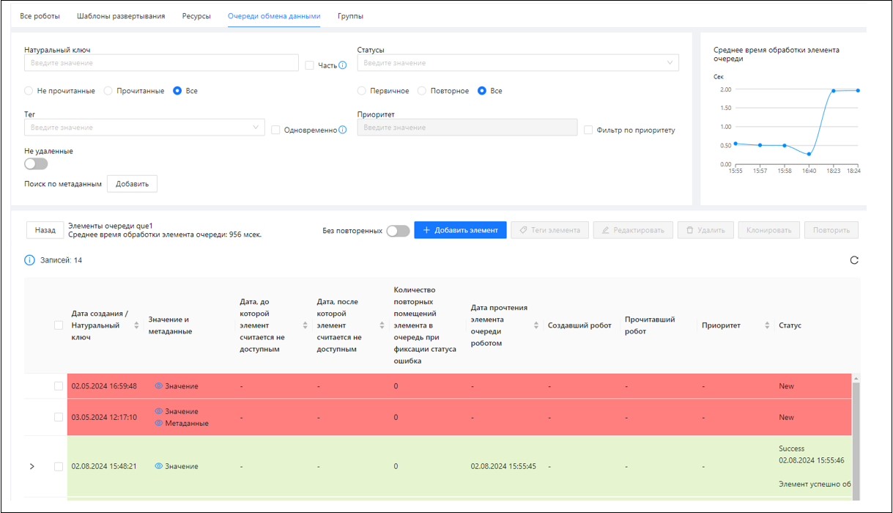
Task: Sort by Дата прочтения элемента очереди роботом
Action: click(536, 325)
